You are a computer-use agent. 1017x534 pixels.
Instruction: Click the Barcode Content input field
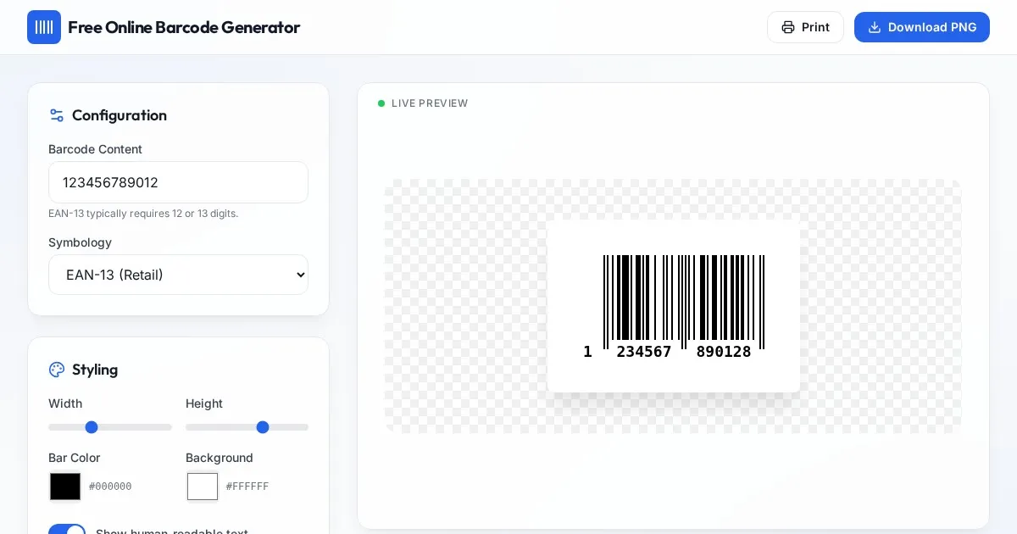tap(178, 182)
